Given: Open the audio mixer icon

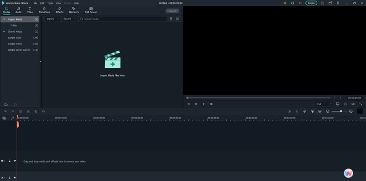Looking at the screenshot, I should pos(312,111).
